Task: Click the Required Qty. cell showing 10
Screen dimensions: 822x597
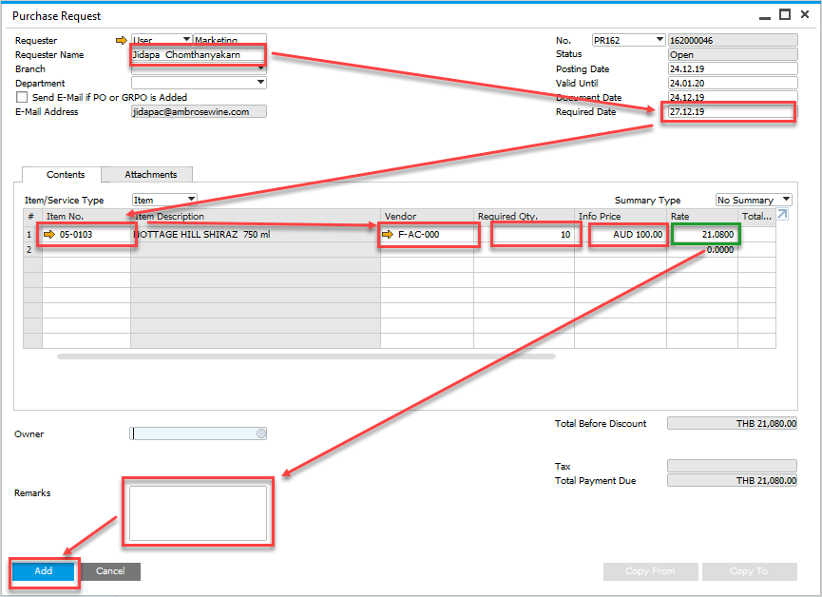Action: coord(524,235)
